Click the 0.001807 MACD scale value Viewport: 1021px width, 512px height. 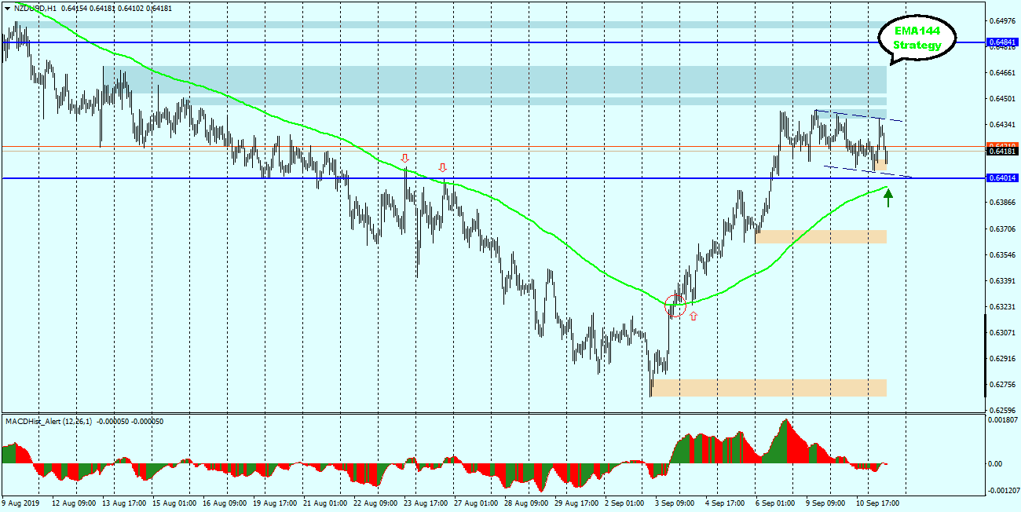(1004, 421)
